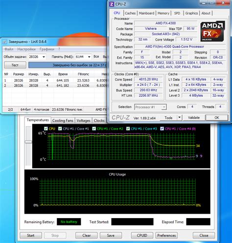Open the Память (МиБ) dropdown in LinX

coord(89,57)
